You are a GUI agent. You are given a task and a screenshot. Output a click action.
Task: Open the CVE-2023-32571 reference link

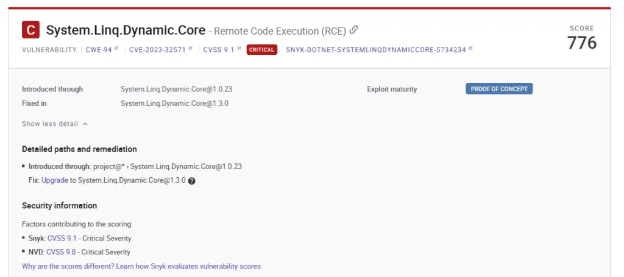tap(158, 50)
